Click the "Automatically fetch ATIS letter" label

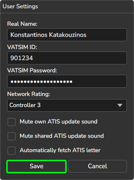60,150
